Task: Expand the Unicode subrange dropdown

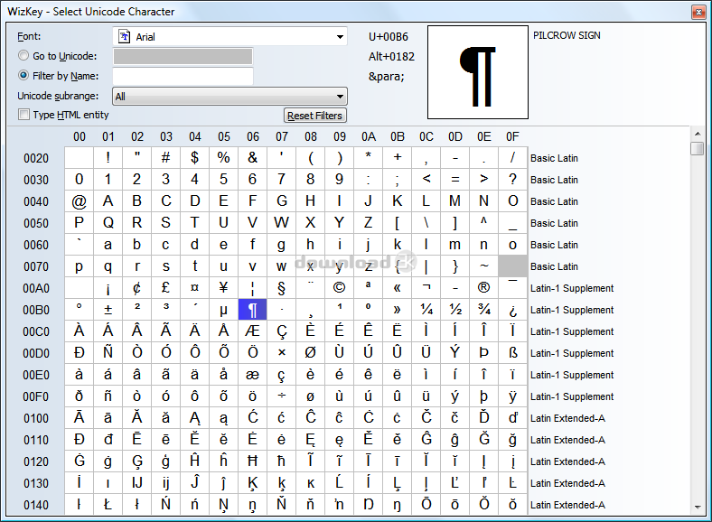Action: coord(230,96)
